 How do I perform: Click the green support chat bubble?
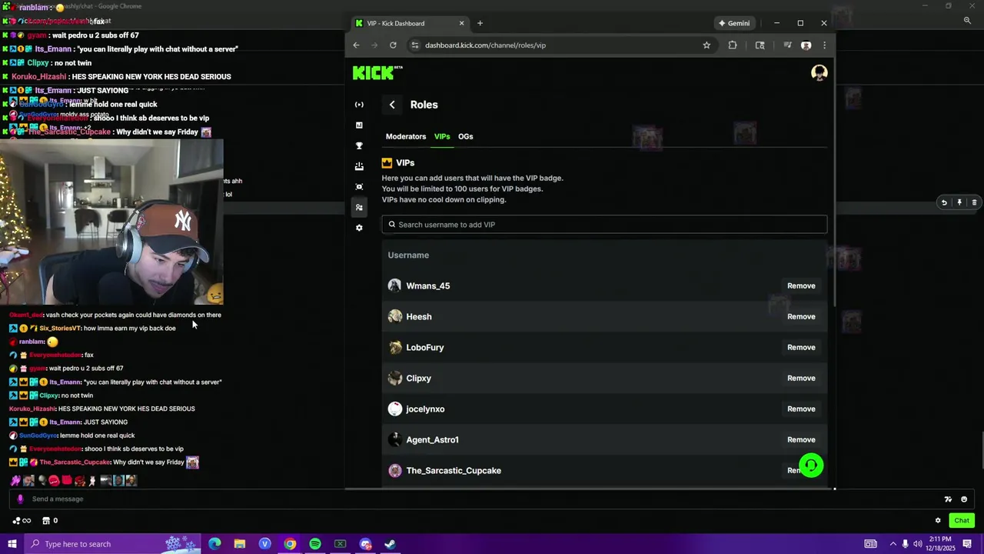pyautogui.click(x=811, y=466)
